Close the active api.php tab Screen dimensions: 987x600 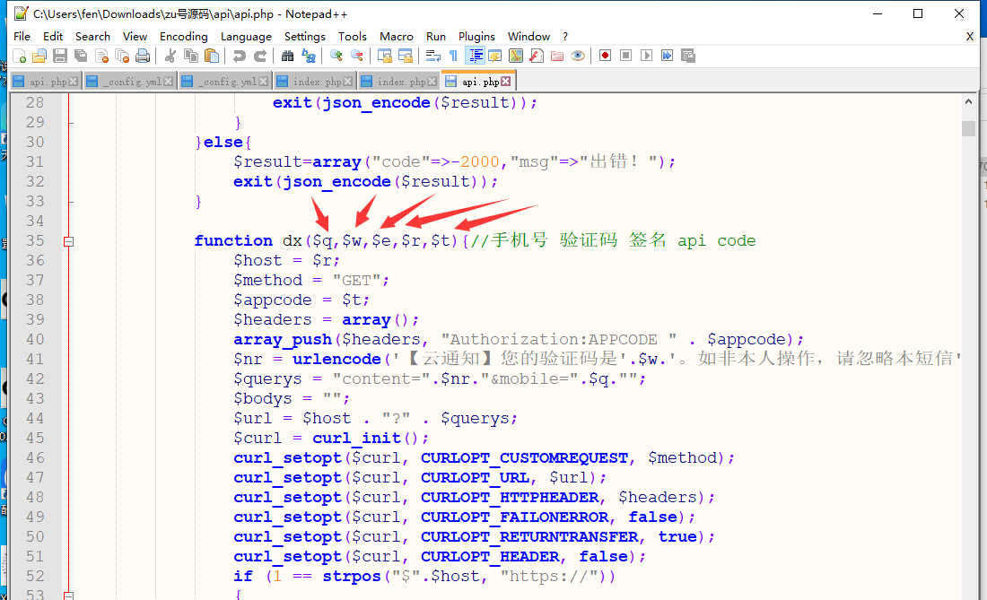tap(504, 80)
